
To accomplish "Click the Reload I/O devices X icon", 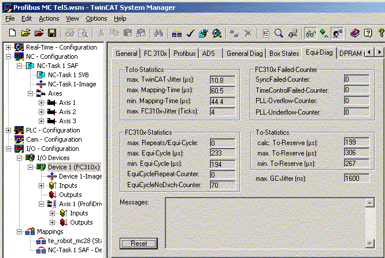I will pos(248,33).
